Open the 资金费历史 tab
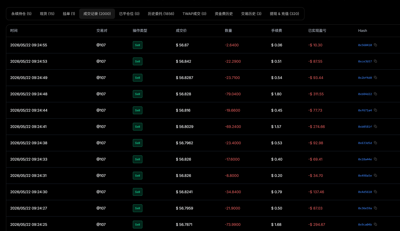 pyautogui.click(x=224, y=14)
